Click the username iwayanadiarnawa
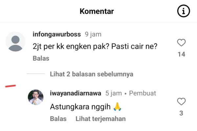The height and width of the screenshot is (131, 197). coord(76,93)
